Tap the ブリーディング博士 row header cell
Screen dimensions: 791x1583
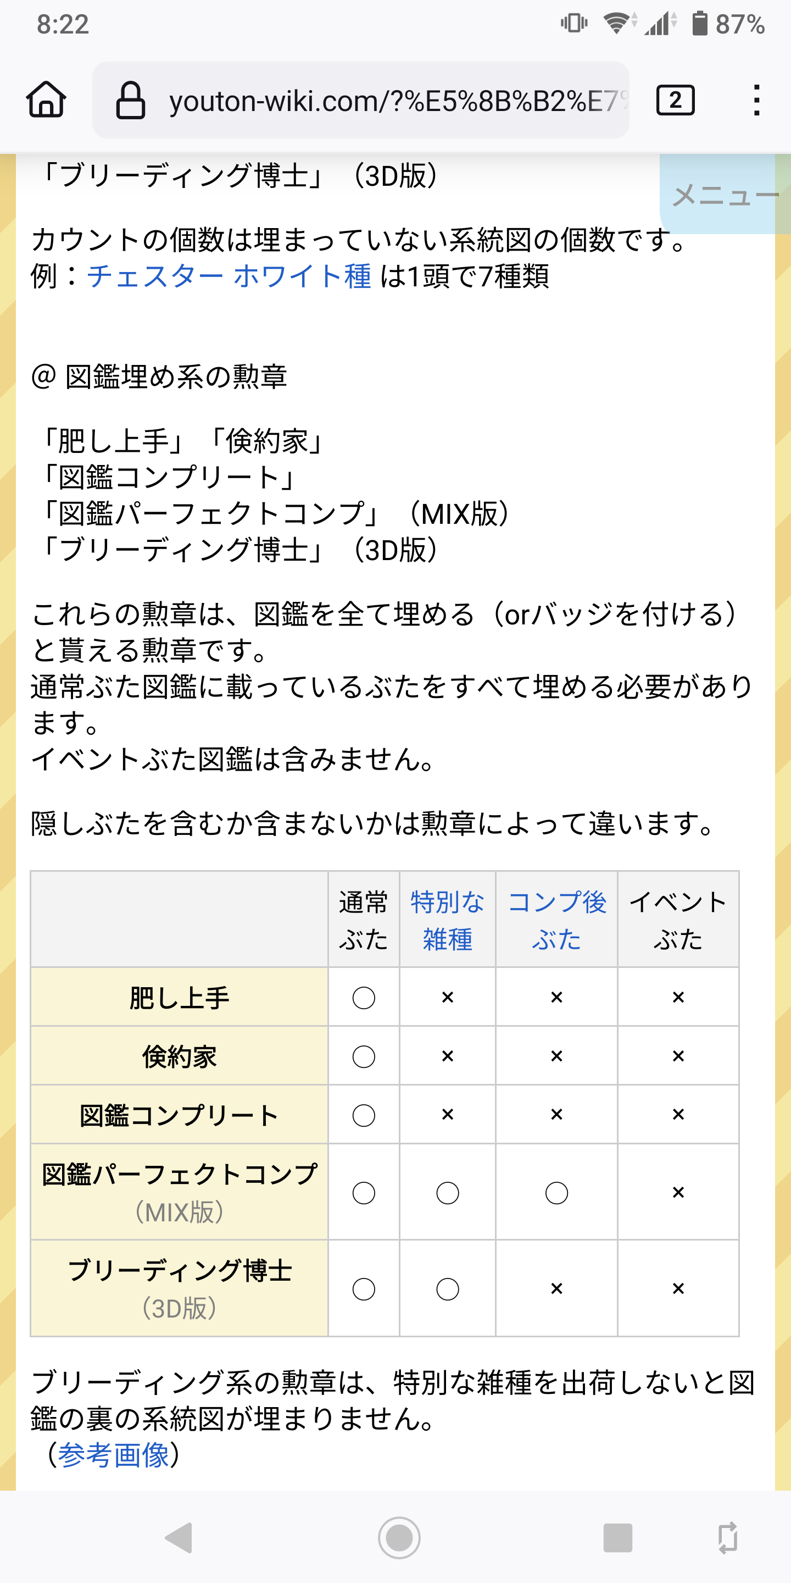(179, 1288)
